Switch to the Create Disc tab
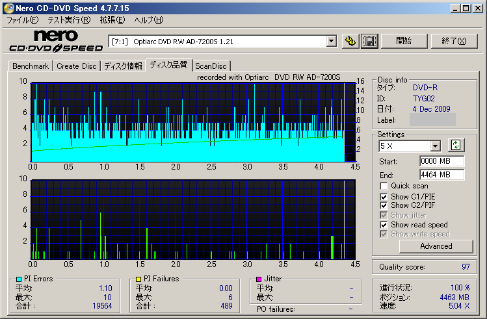Viewport: 487px width, 319px height. 77,66
